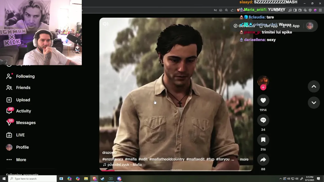Viewport: 324px width, 182px height.
Task: Focus the Type here to search box
Action: coord(32,179)
